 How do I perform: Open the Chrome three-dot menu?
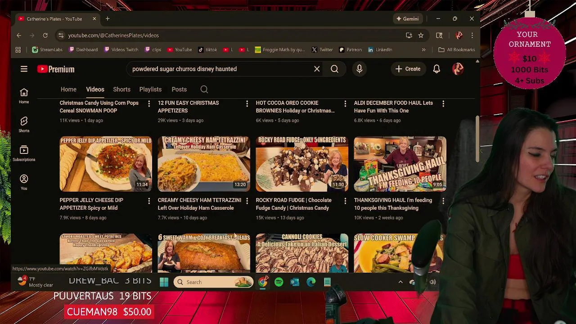pyautogui.click(x=472, y=35)
